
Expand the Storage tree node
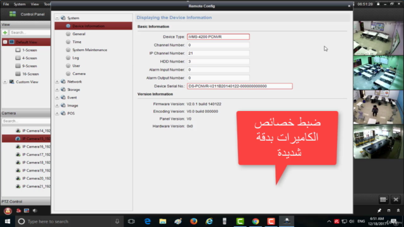[x=57, y=90]
